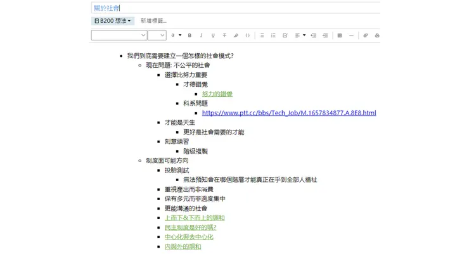Click the bullet text 階級複製
Screen dimensions: 469x254
point(195,151)
